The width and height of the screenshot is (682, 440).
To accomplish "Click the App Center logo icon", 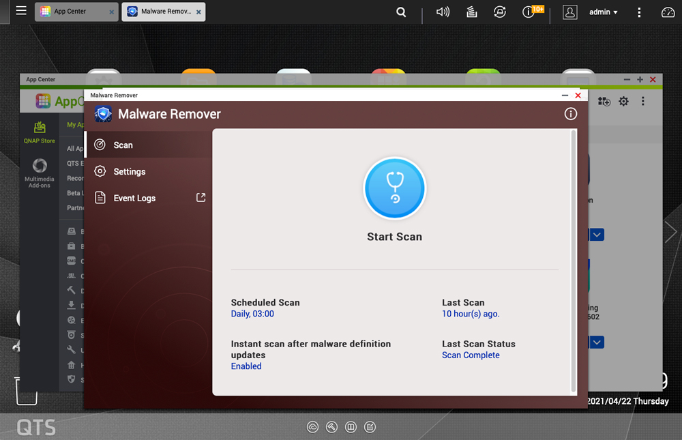I will coord(43,101).
